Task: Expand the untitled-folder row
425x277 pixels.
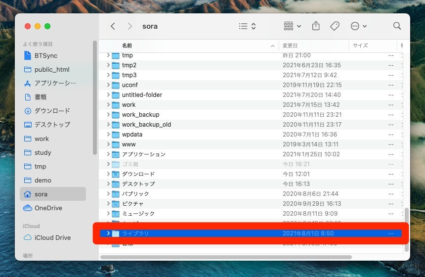Action: pos(108,94)
